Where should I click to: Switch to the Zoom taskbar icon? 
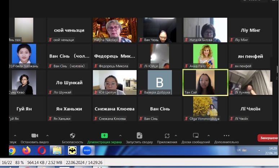87,151
